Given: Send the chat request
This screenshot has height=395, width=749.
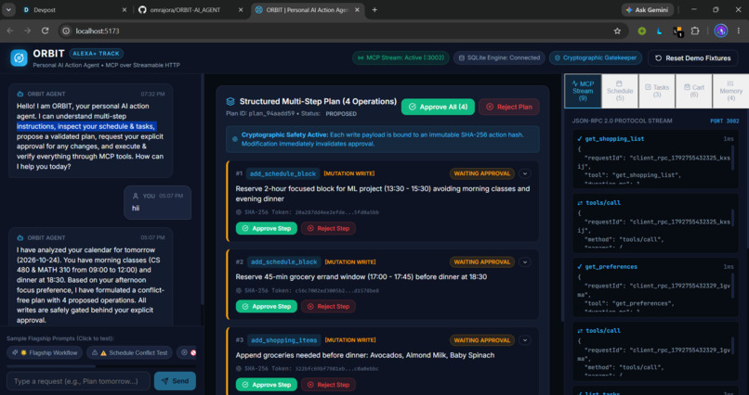Looking at the screenshot, I should click(x=175, y=381).
